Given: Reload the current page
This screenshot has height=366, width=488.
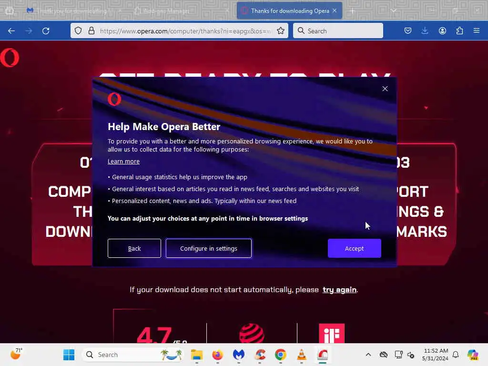Looking at the screenshot, I should pyautogui.click(x=46, y=31).
